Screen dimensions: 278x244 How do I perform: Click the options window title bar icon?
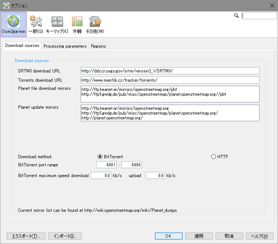pyautogui.click(x=6, y=6)
